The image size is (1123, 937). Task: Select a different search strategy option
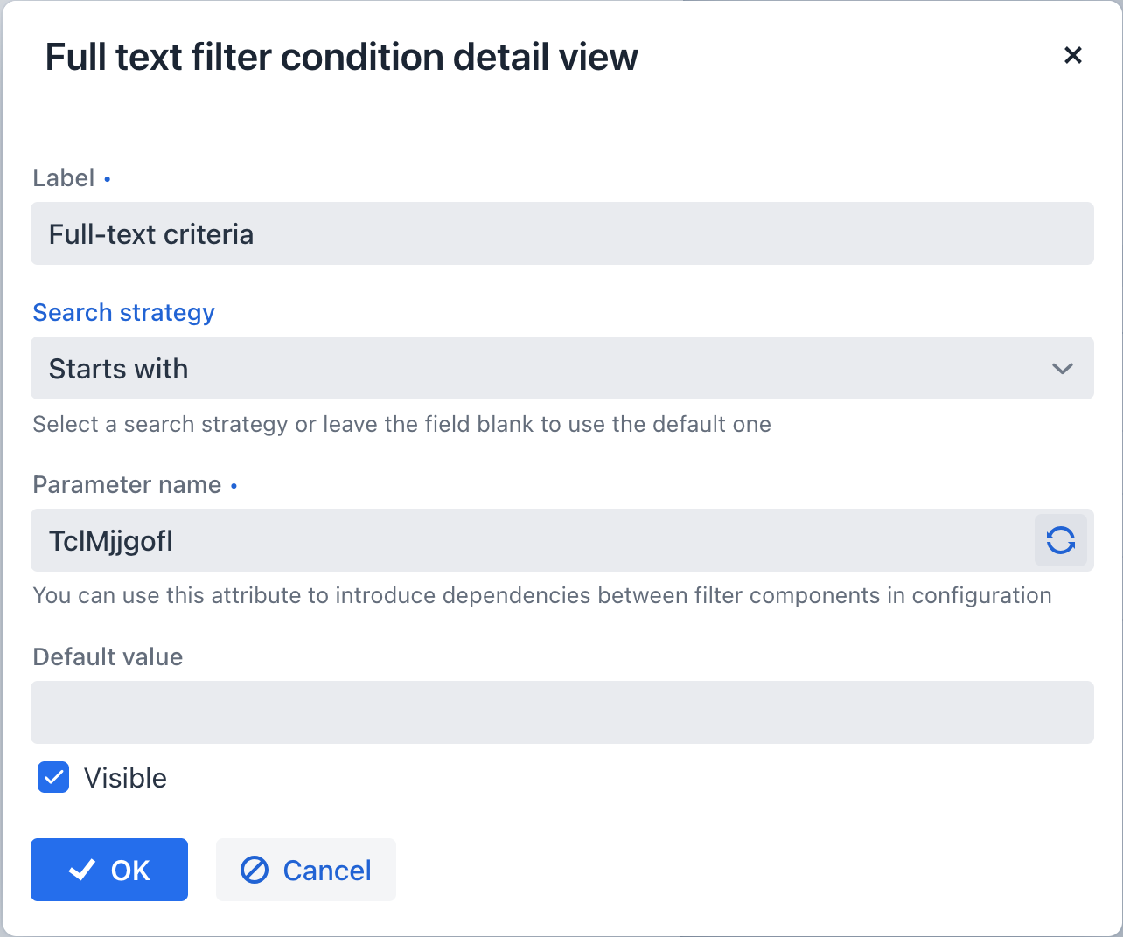(560, 368)
